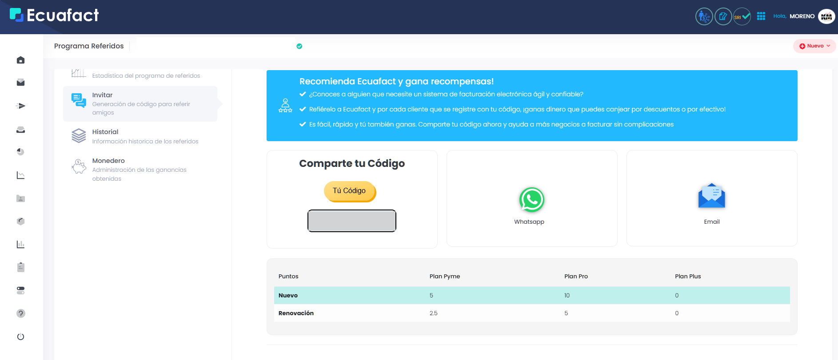Click the SRI checkmark status icon
Viewport: 838px width, 360px height.
coord(742,17)
